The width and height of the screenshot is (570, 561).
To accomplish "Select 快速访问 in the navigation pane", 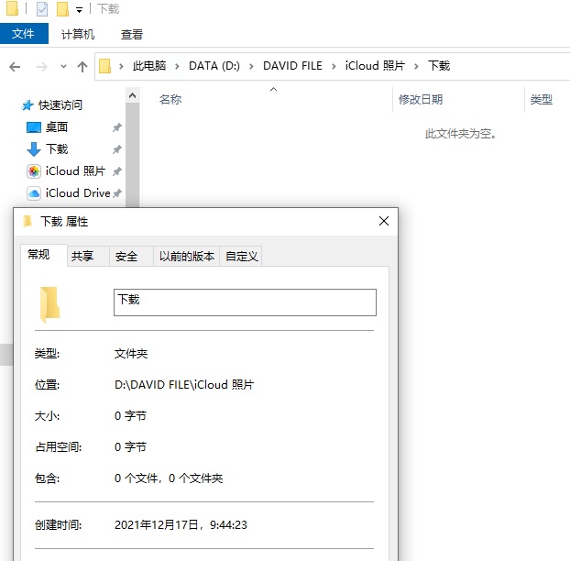I will [60, 105].
